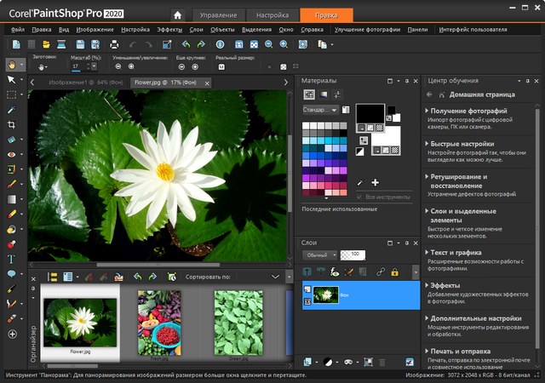This screenshot has width=545, height=383.
Task: Click the foreground black color swatch
Action: point(369,112)
